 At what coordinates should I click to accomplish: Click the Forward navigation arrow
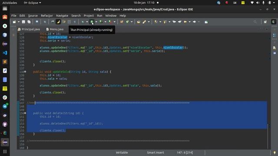pos(194,22)
